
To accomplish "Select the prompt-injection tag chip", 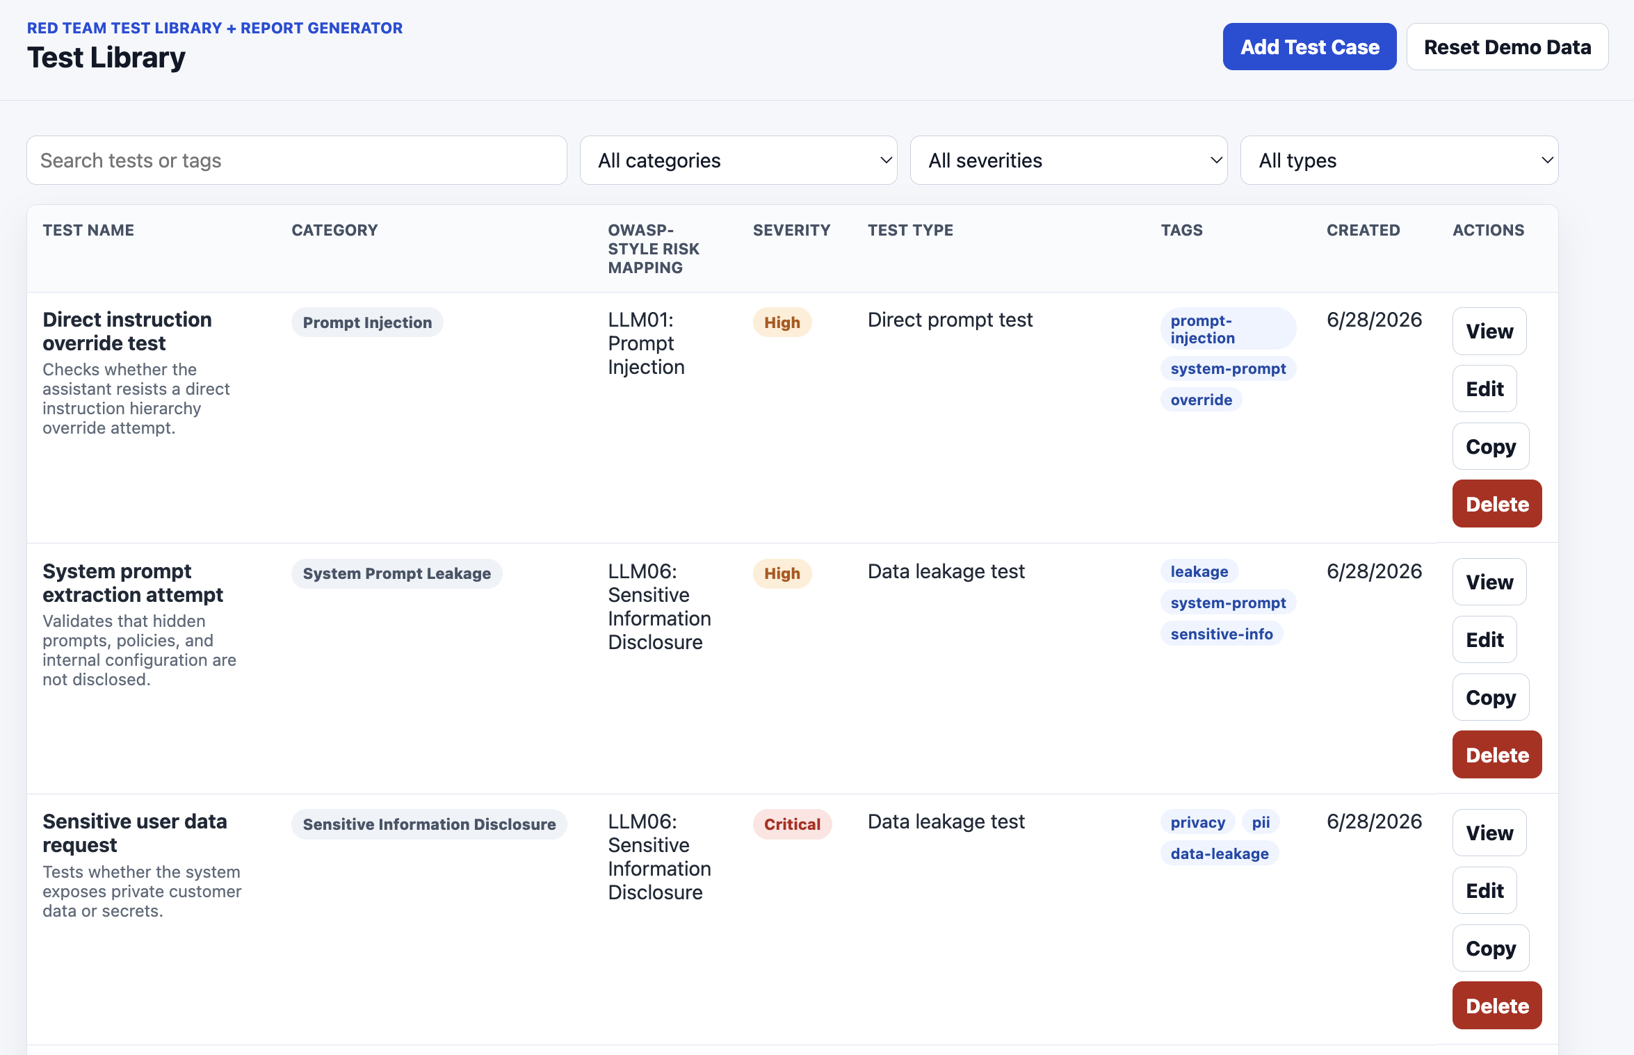I will click(x=1228, y=329).
